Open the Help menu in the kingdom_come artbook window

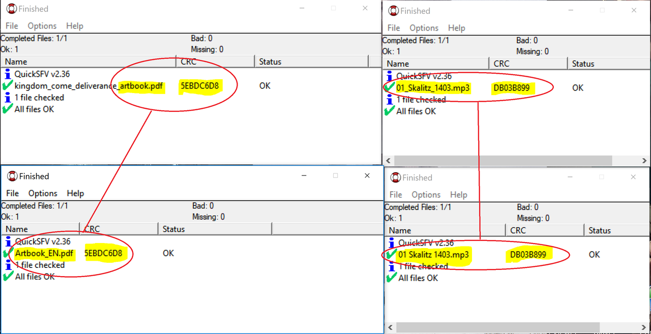(75, 26)
